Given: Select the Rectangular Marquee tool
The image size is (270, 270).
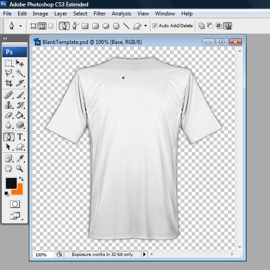Looking at the screenshot, I should click(x=9, y=63).
